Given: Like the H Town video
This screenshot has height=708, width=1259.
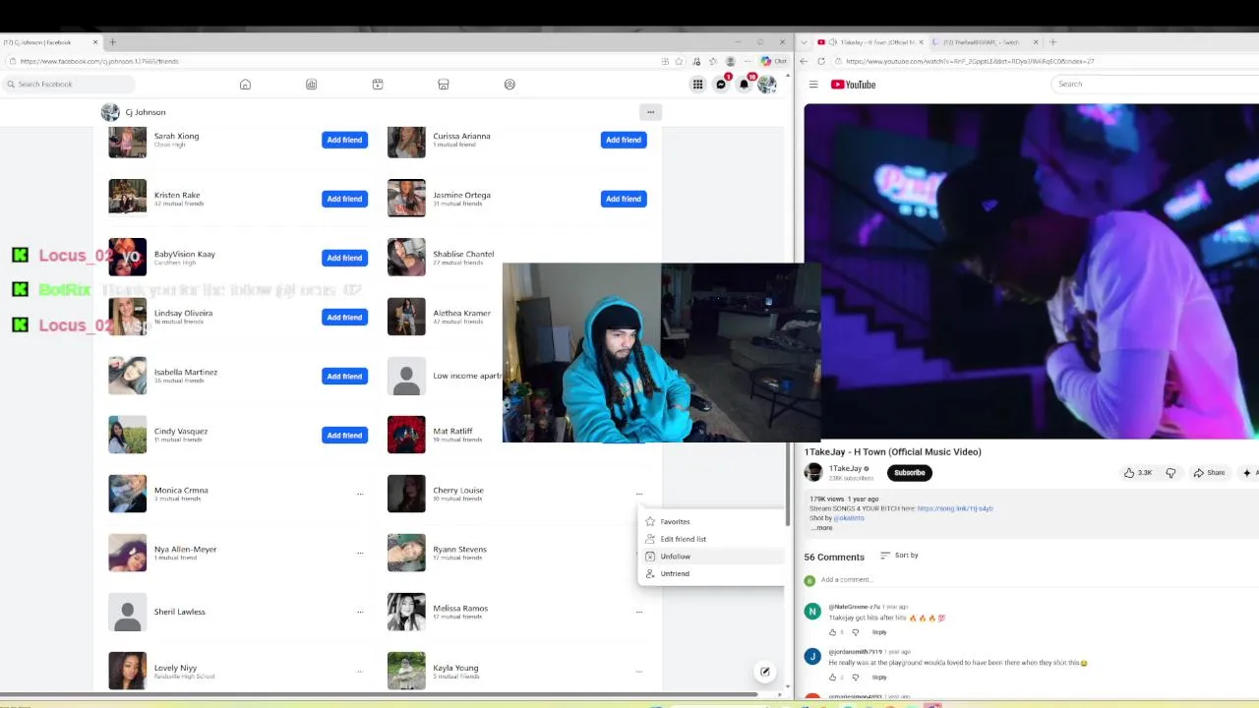Looking at the screenshot, I should [x=1138, y=473].
